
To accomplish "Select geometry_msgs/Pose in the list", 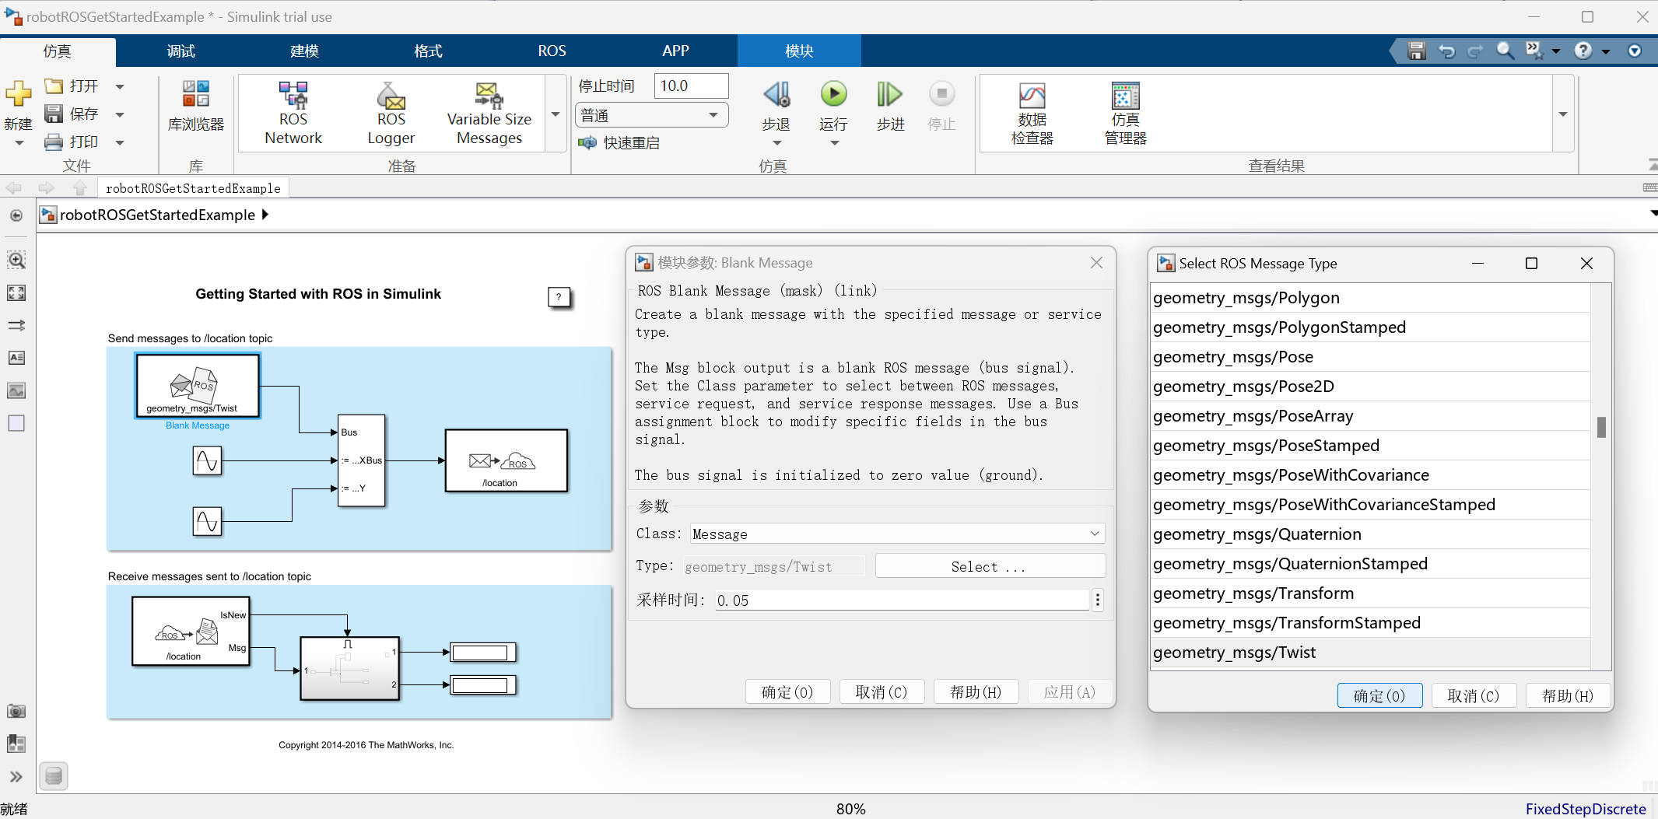I will (1370, 357).
